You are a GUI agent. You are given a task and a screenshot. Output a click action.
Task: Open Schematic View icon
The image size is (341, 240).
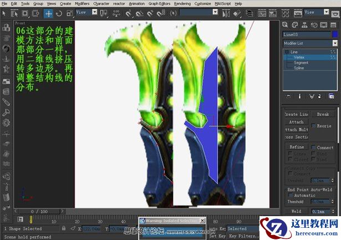(x=272, y=14)
